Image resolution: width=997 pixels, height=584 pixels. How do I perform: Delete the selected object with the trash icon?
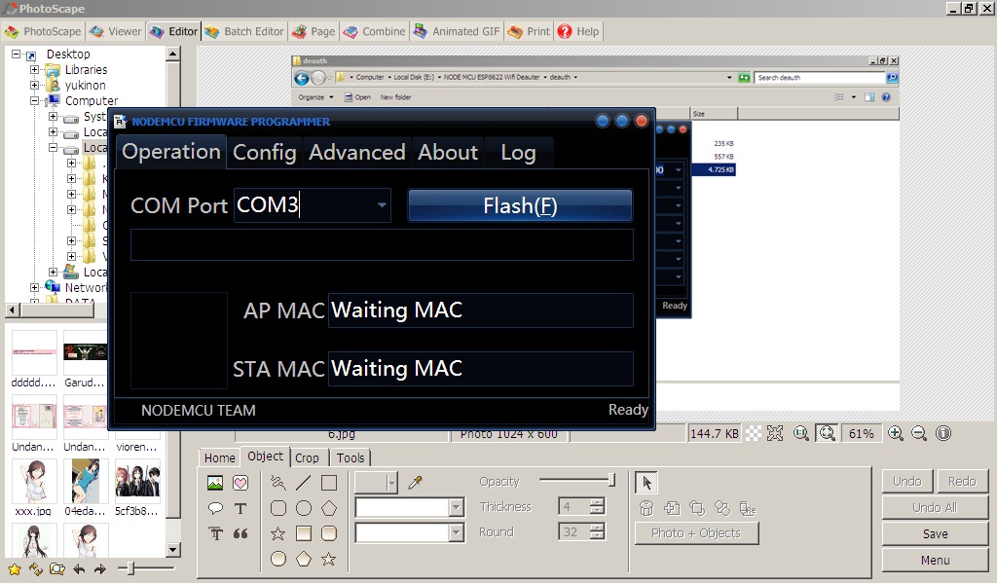(646, 508)
